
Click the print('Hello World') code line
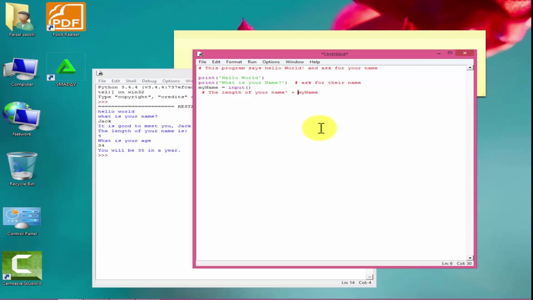(231, 78)
